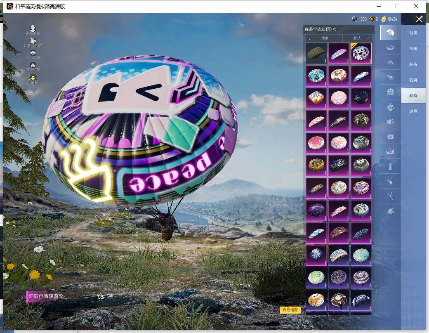Screen dimensions: 429x333
Task: Click the search field in skin panel
Action: 324,38
